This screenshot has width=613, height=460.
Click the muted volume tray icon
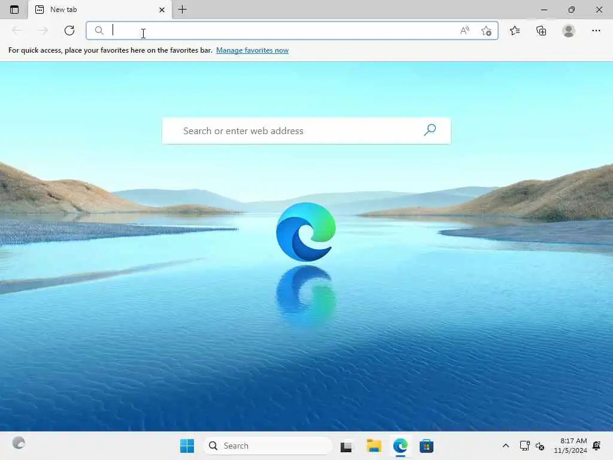point(540,446)
